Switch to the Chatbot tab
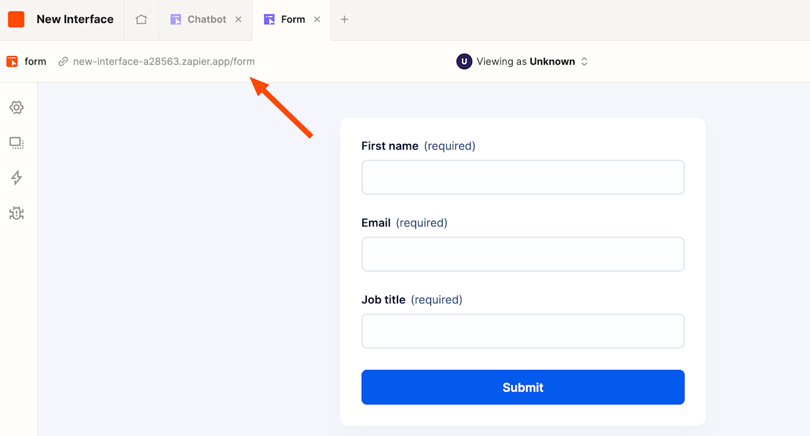Viewport: 810px width, 436px height. (205, 19)
